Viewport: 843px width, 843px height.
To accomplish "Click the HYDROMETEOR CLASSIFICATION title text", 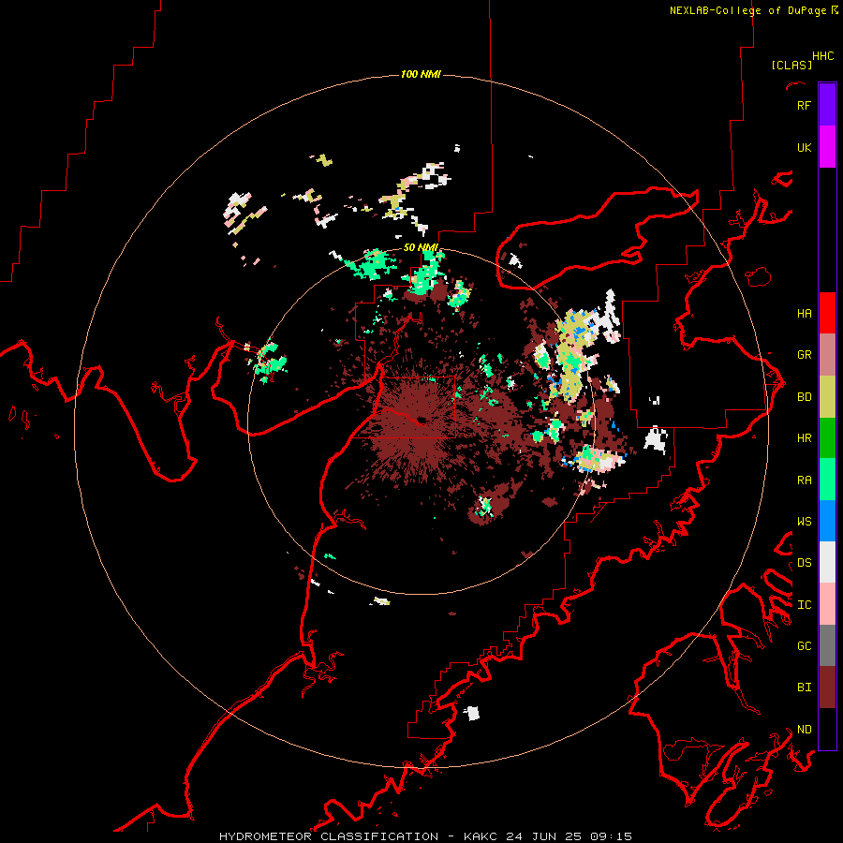I will click(x=329, y=836).
